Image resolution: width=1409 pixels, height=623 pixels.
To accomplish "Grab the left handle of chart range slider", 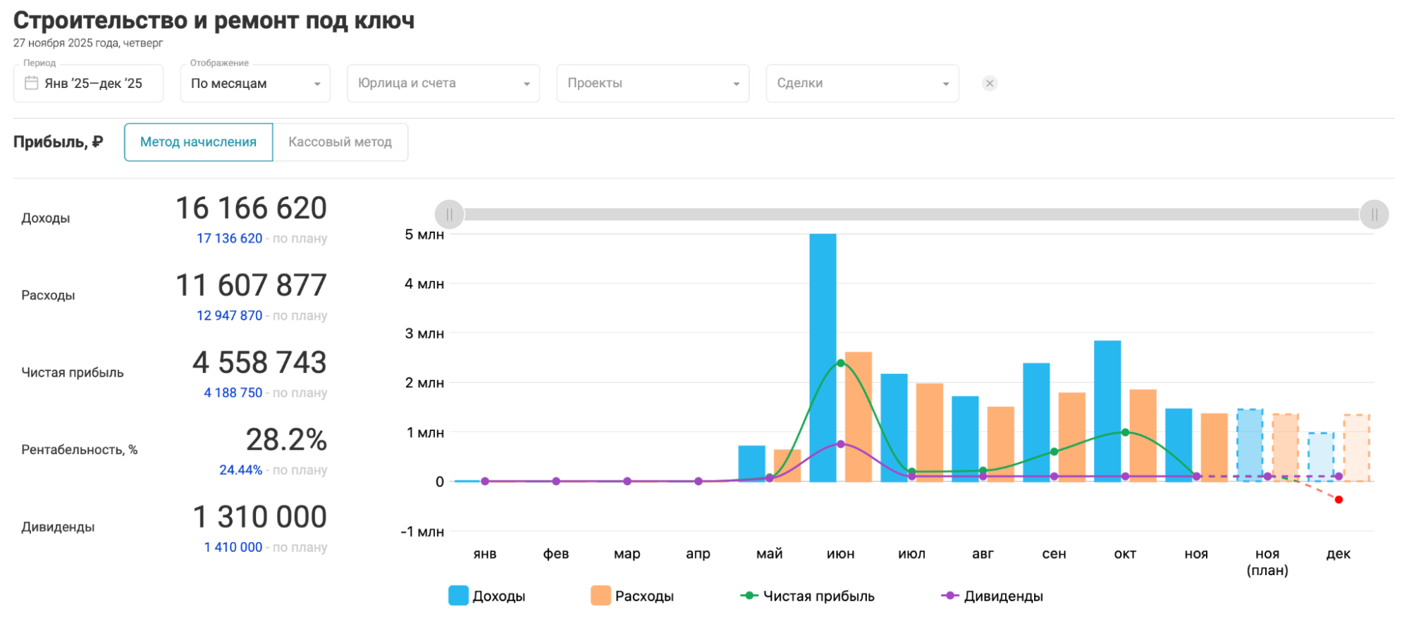I will pos(450,215).
